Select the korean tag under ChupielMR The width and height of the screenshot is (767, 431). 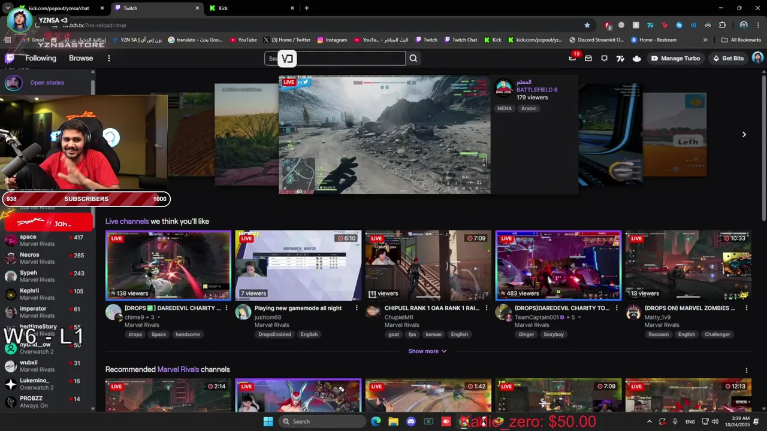click(433, 335)
